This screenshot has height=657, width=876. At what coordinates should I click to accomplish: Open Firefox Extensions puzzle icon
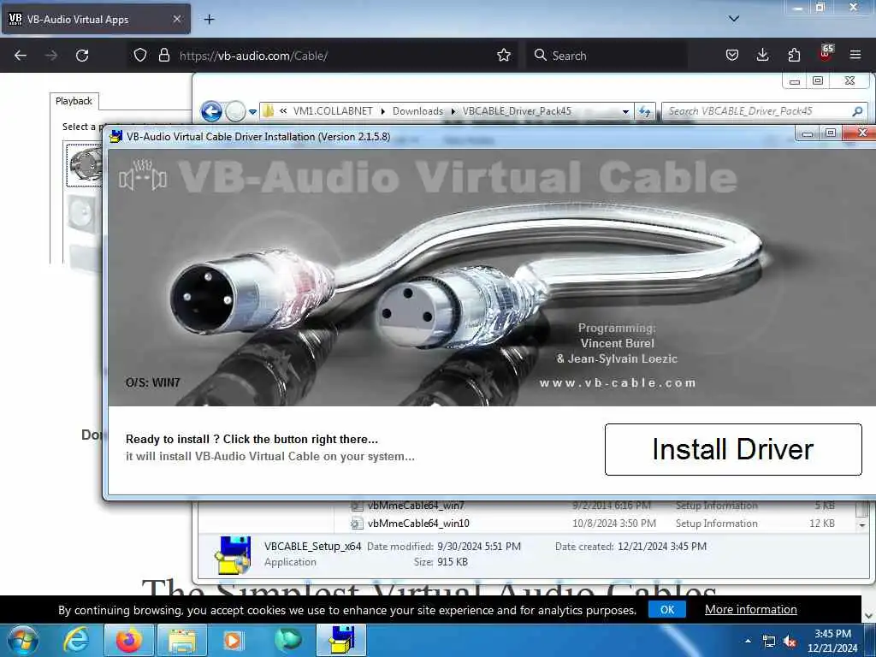point(794,56)
